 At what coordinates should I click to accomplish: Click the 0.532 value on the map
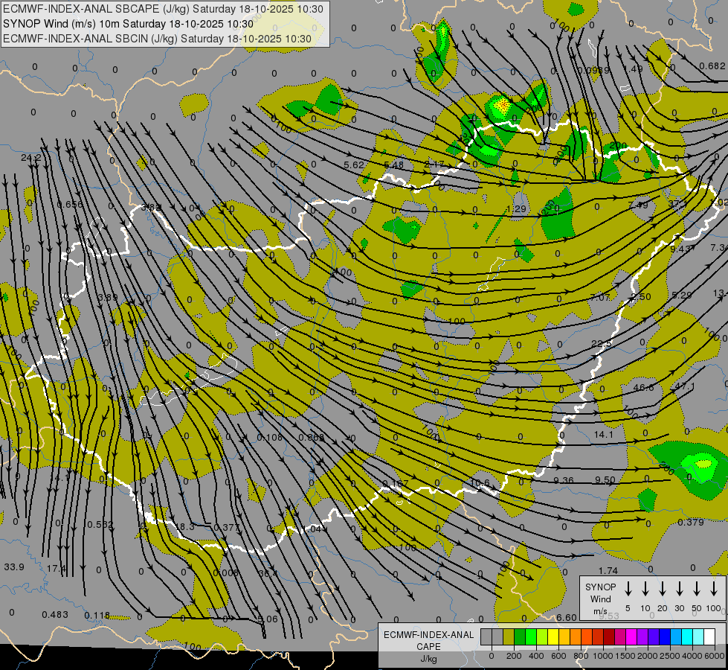[x=100, y=525]
